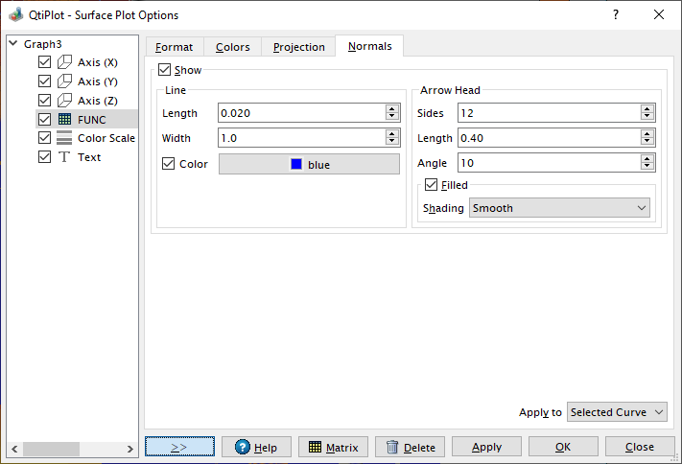This screenshot has width=682, height=464.
Task: Click the Text item T icon
Action: point(64,157)
